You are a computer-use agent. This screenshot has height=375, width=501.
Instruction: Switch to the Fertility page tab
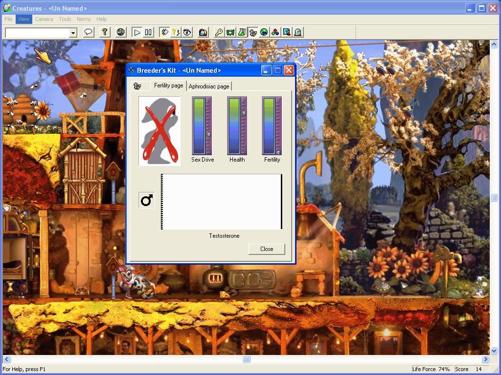click(x=168, y=85)
